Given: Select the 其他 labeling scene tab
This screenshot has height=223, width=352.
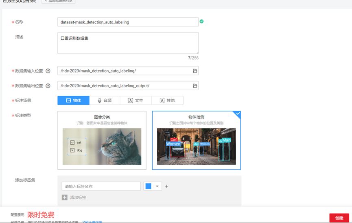Looking at the screenshot, I should tap(167, 101).
